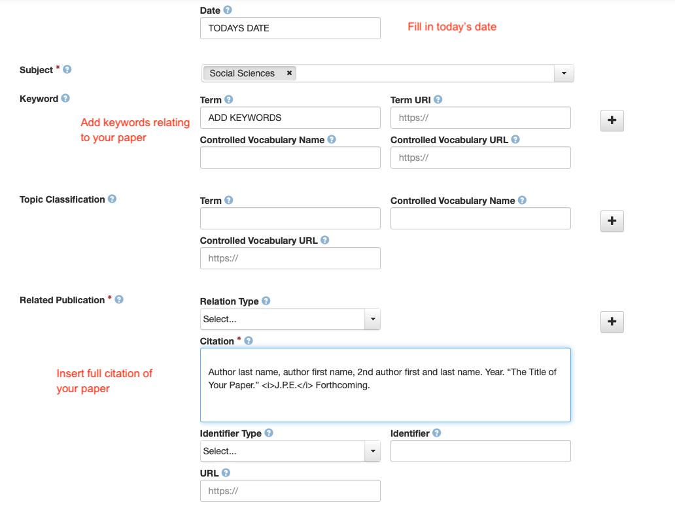
Task: Click the Term URI help icon
Action: (438, 100)
